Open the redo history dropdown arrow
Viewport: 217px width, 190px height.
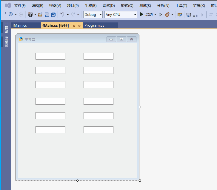[x=78, y=15]
